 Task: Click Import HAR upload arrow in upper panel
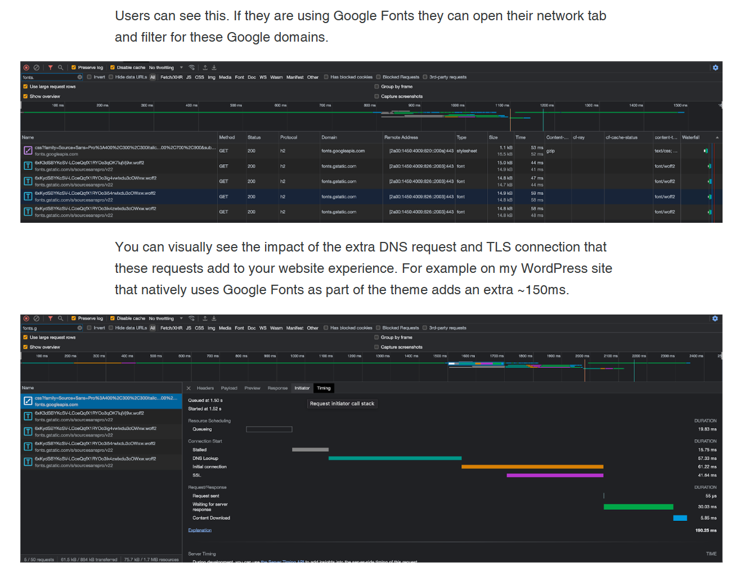coord(205,68)
